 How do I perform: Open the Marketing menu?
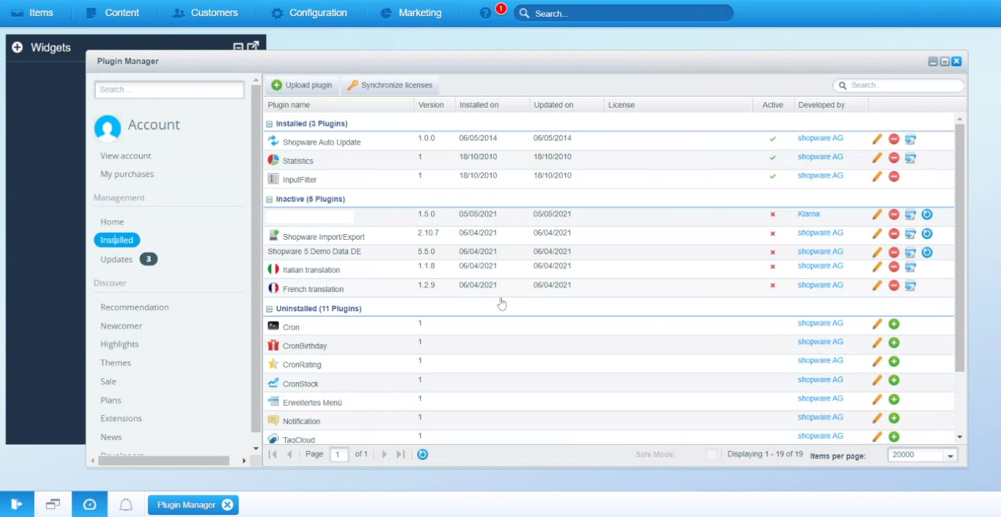412,13
